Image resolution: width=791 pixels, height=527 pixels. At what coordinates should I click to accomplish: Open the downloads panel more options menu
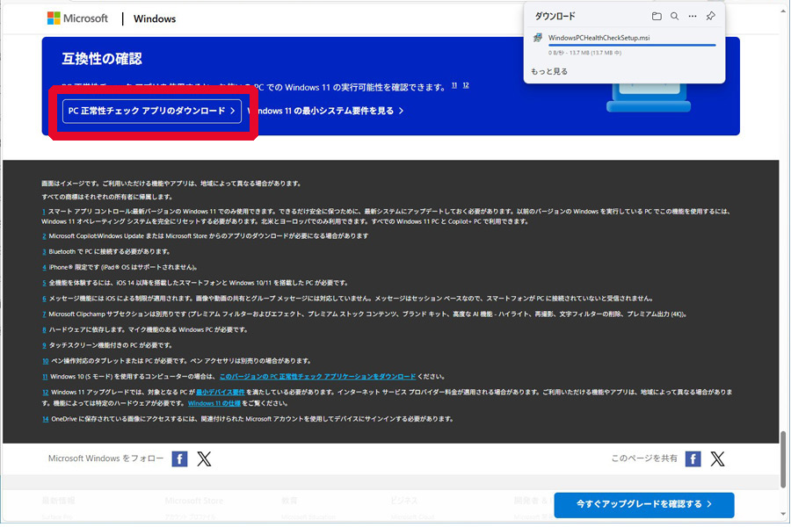pos(693,16)
